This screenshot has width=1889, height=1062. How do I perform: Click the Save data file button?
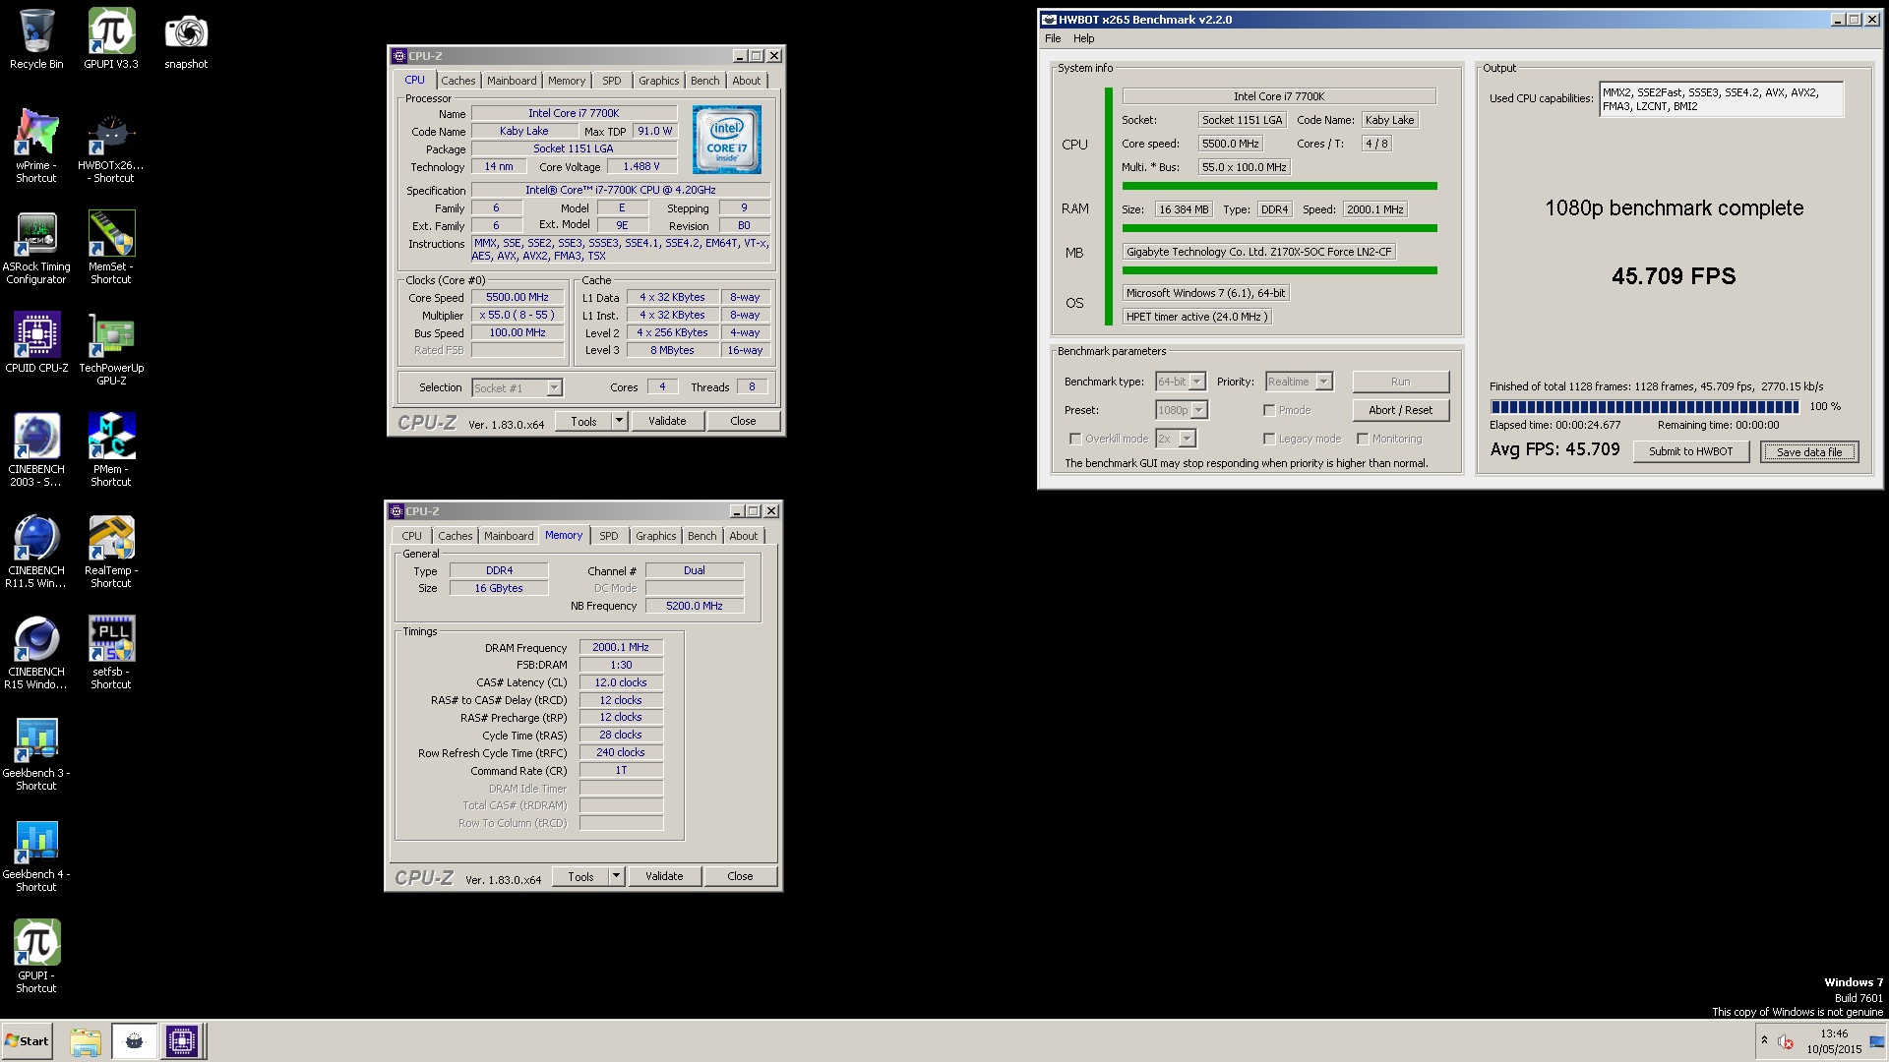click(x=1809, y=451)
